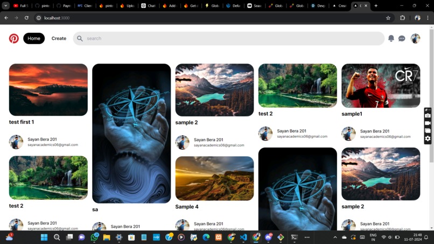Open notifications bell icon

[391, 38]
